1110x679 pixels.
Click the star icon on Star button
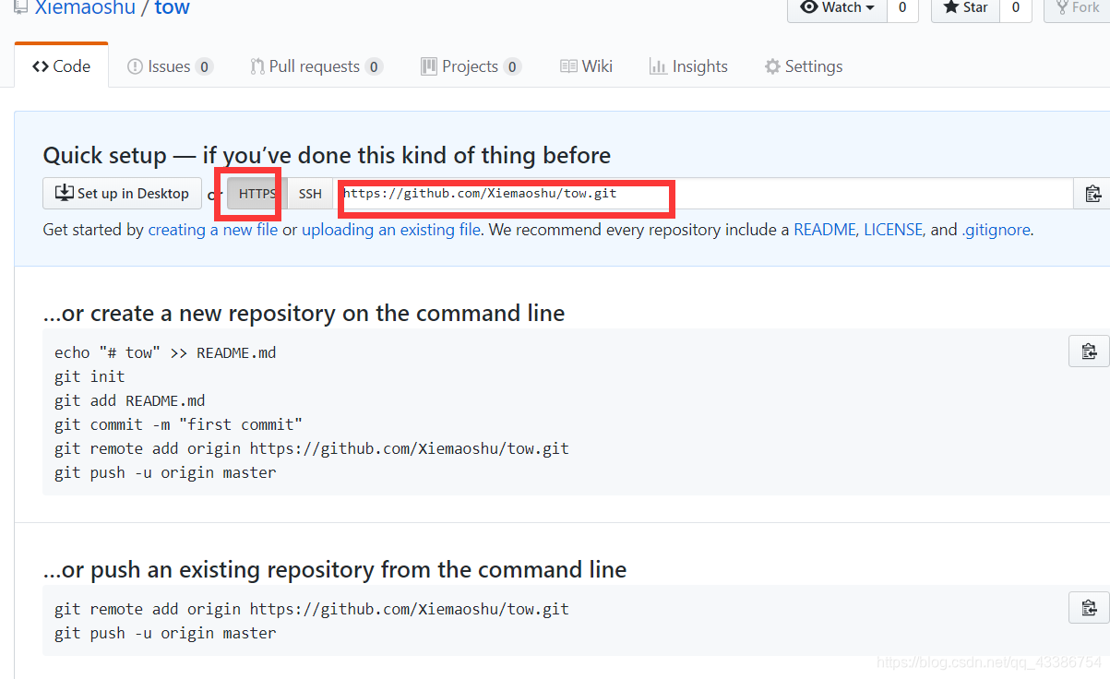(950, 7)
